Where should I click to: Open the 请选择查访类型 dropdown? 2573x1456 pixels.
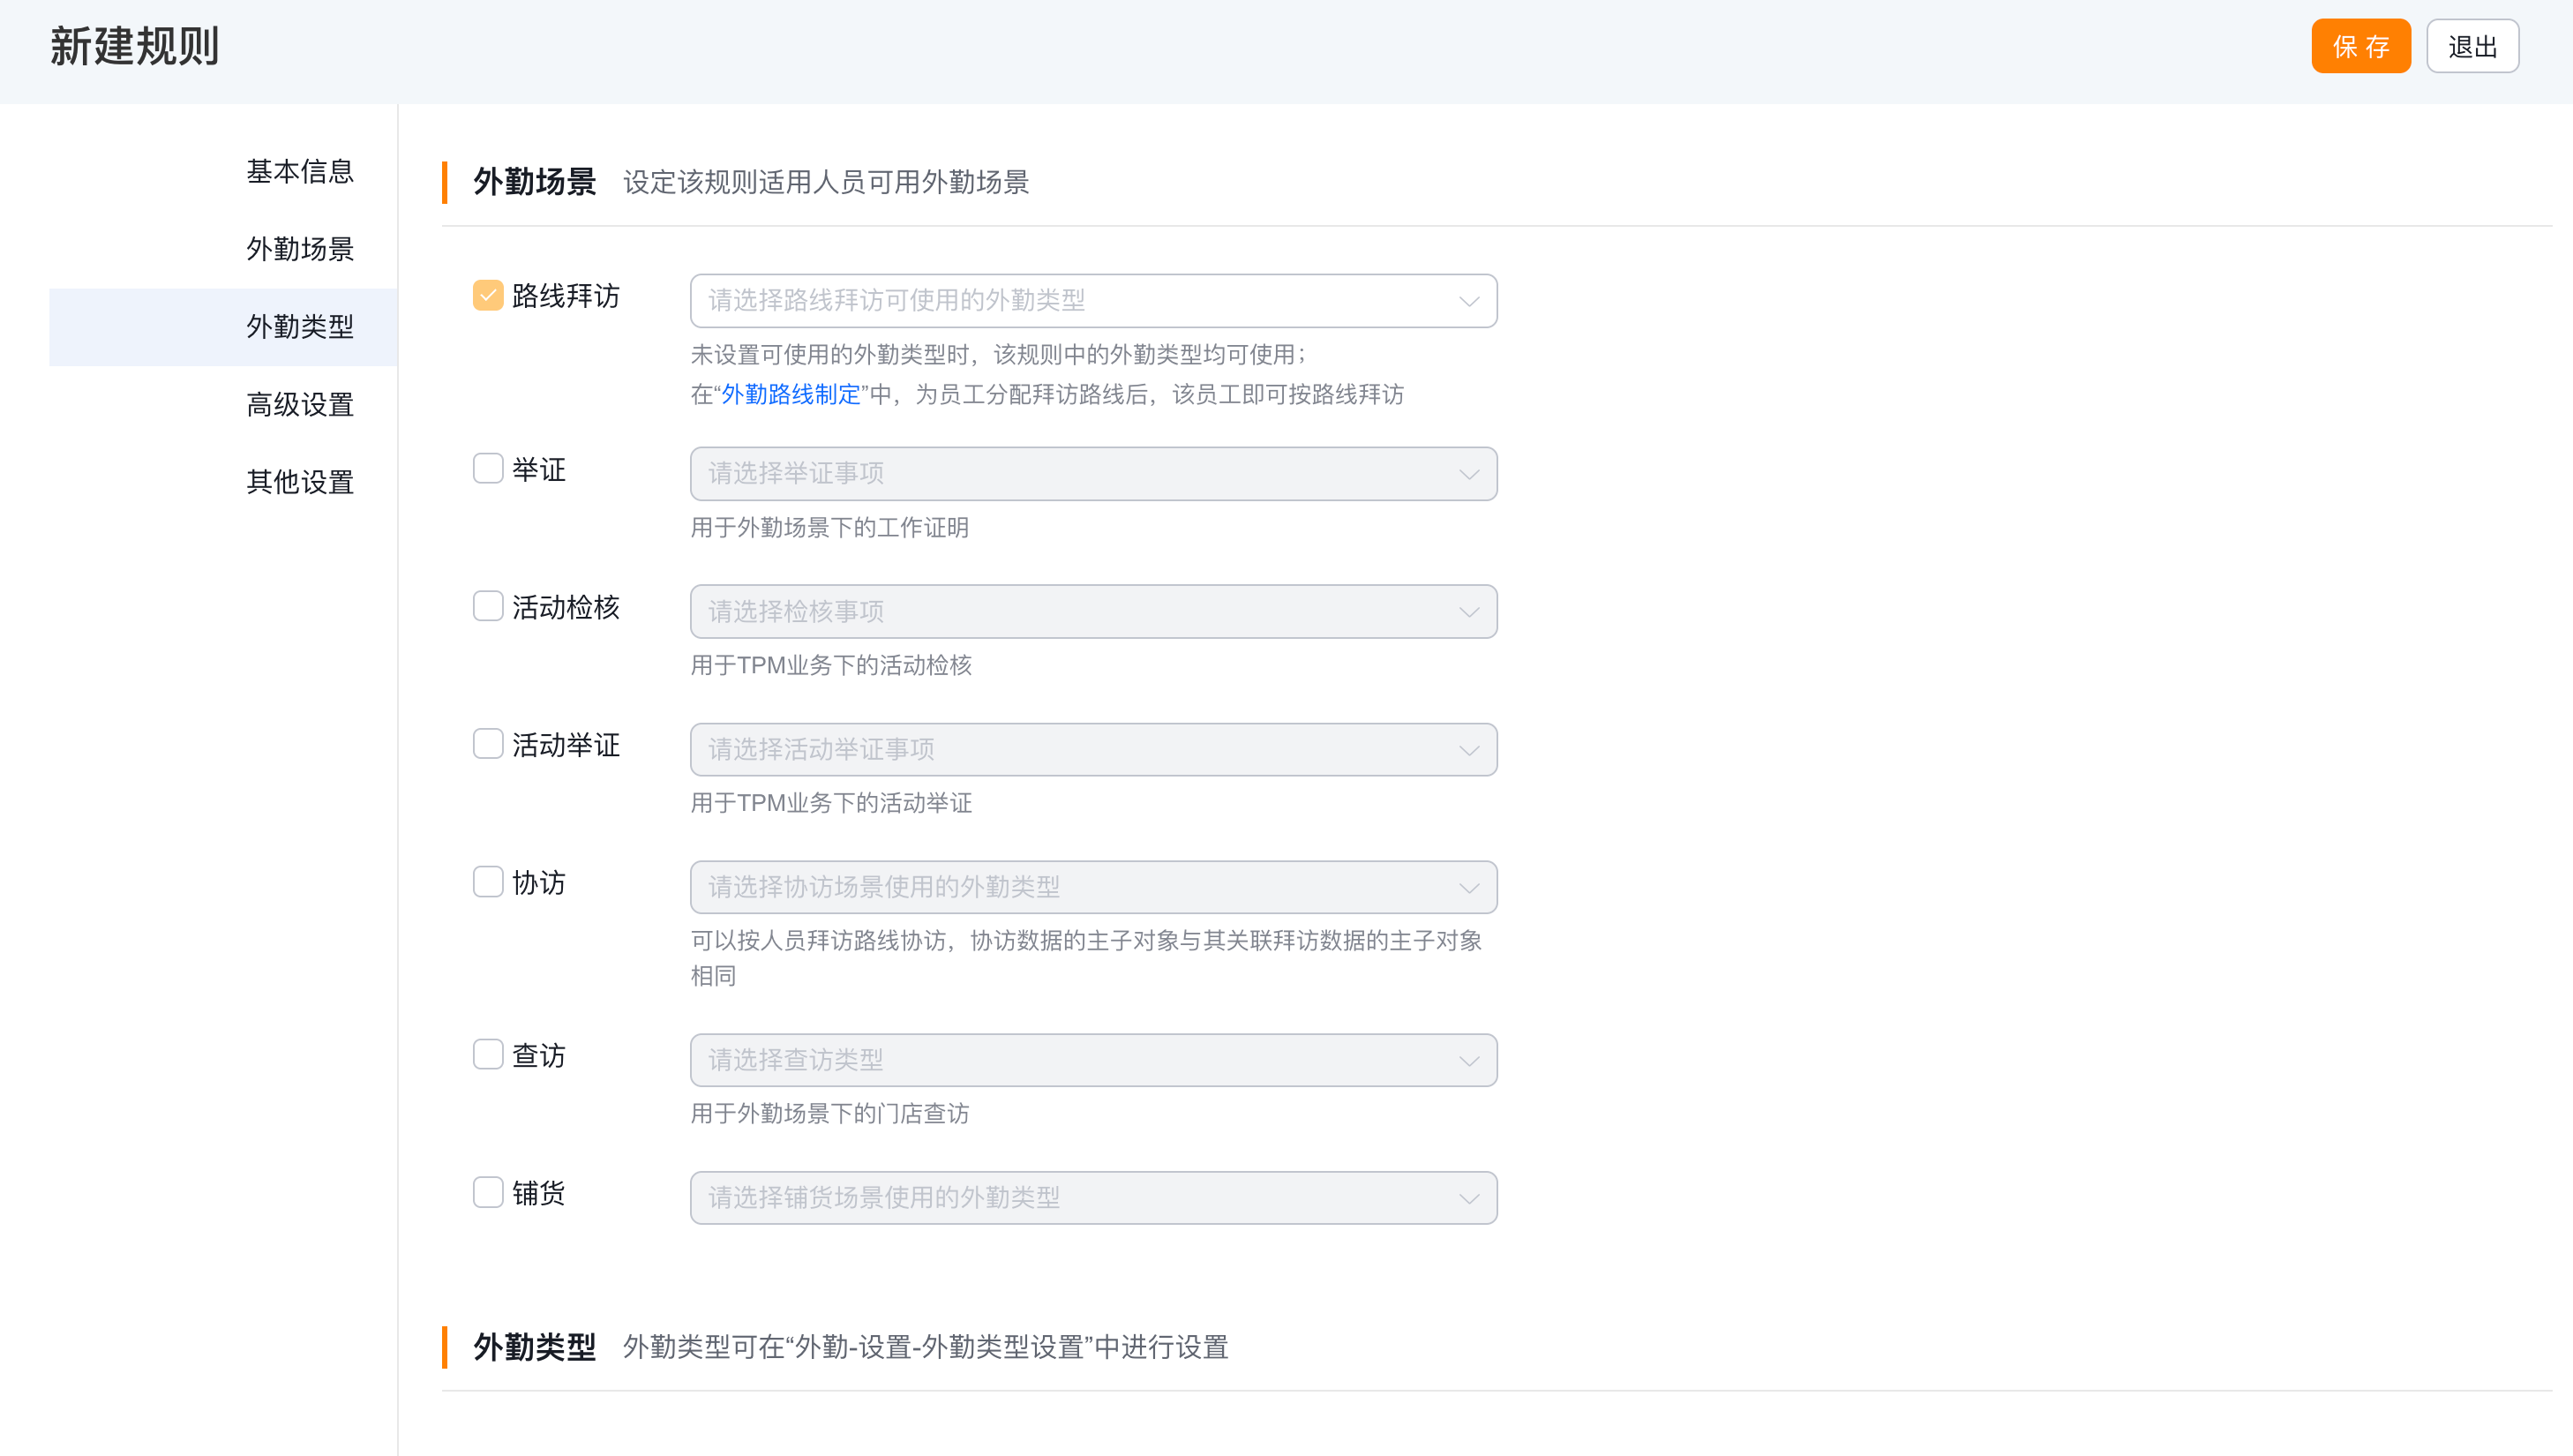[1092, 1061]
